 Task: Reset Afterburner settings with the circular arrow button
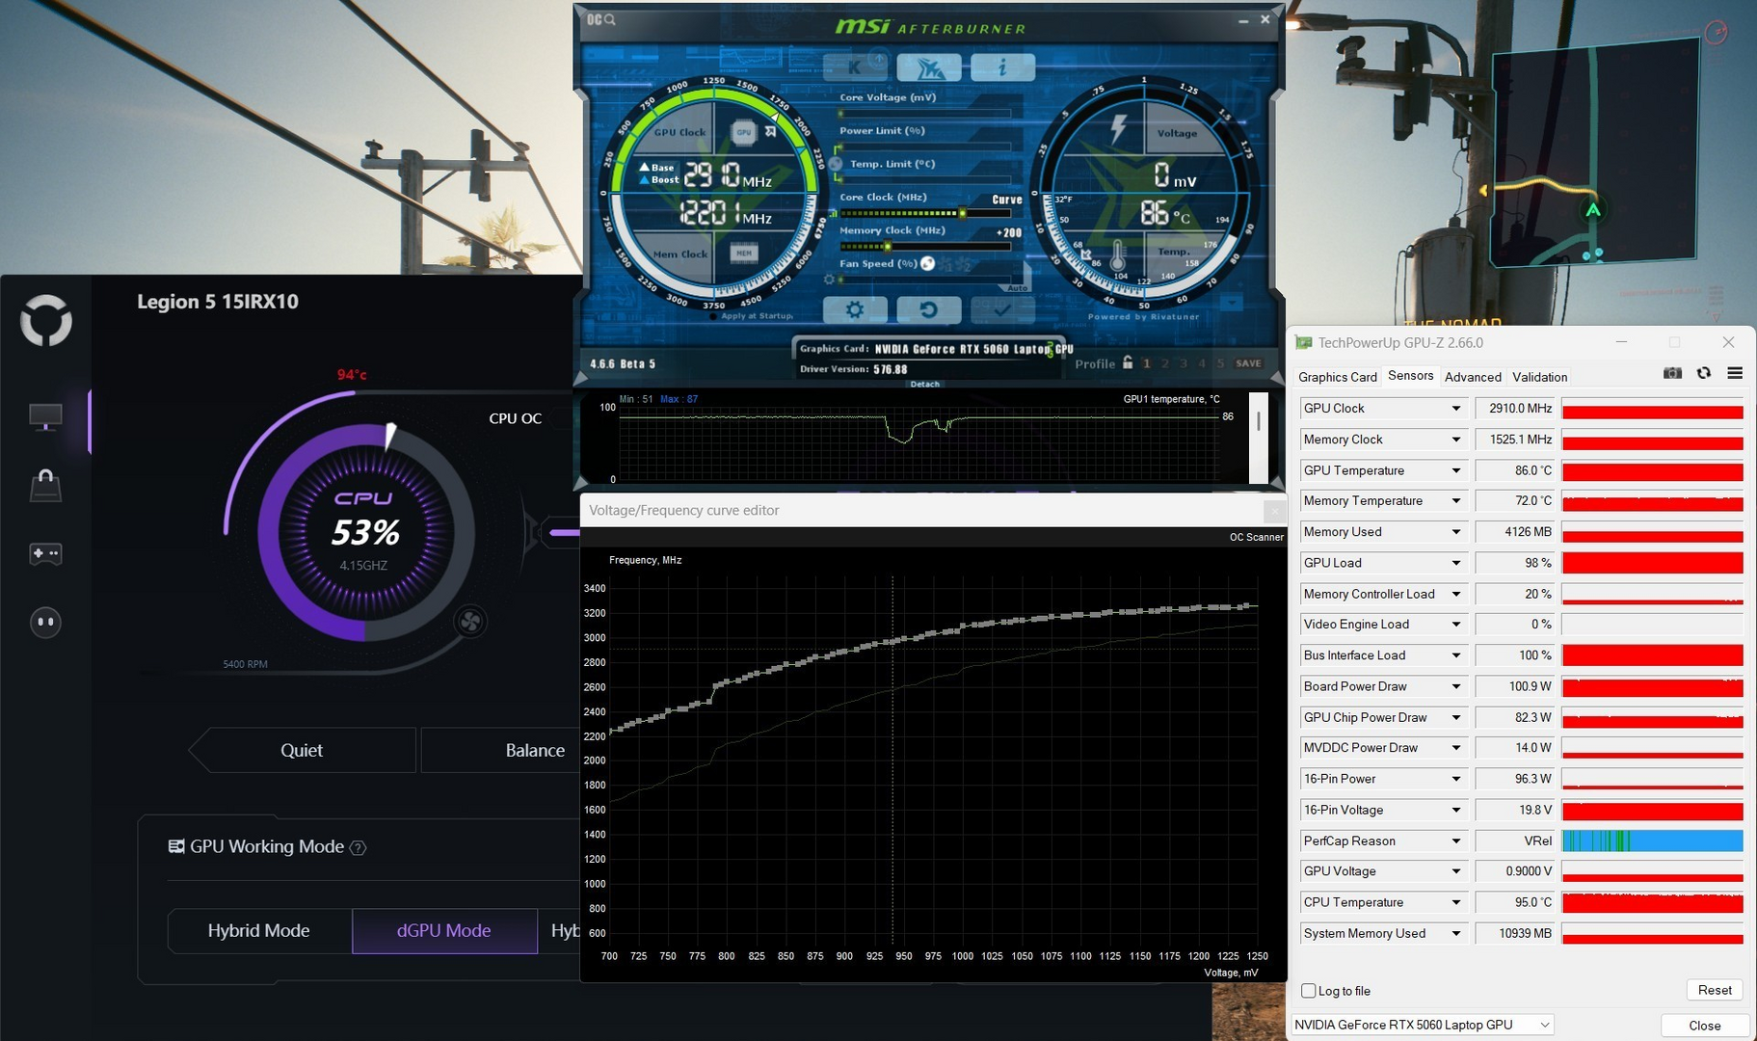coord(929,309)
